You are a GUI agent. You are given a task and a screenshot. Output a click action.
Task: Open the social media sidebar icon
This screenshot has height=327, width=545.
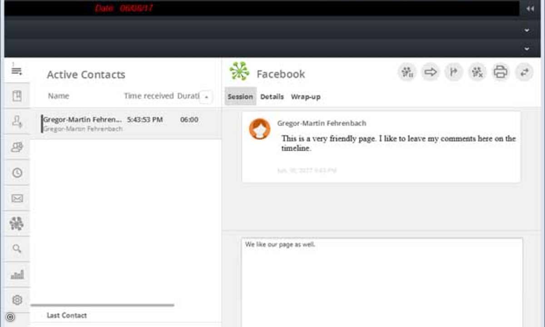pos(17,223)
